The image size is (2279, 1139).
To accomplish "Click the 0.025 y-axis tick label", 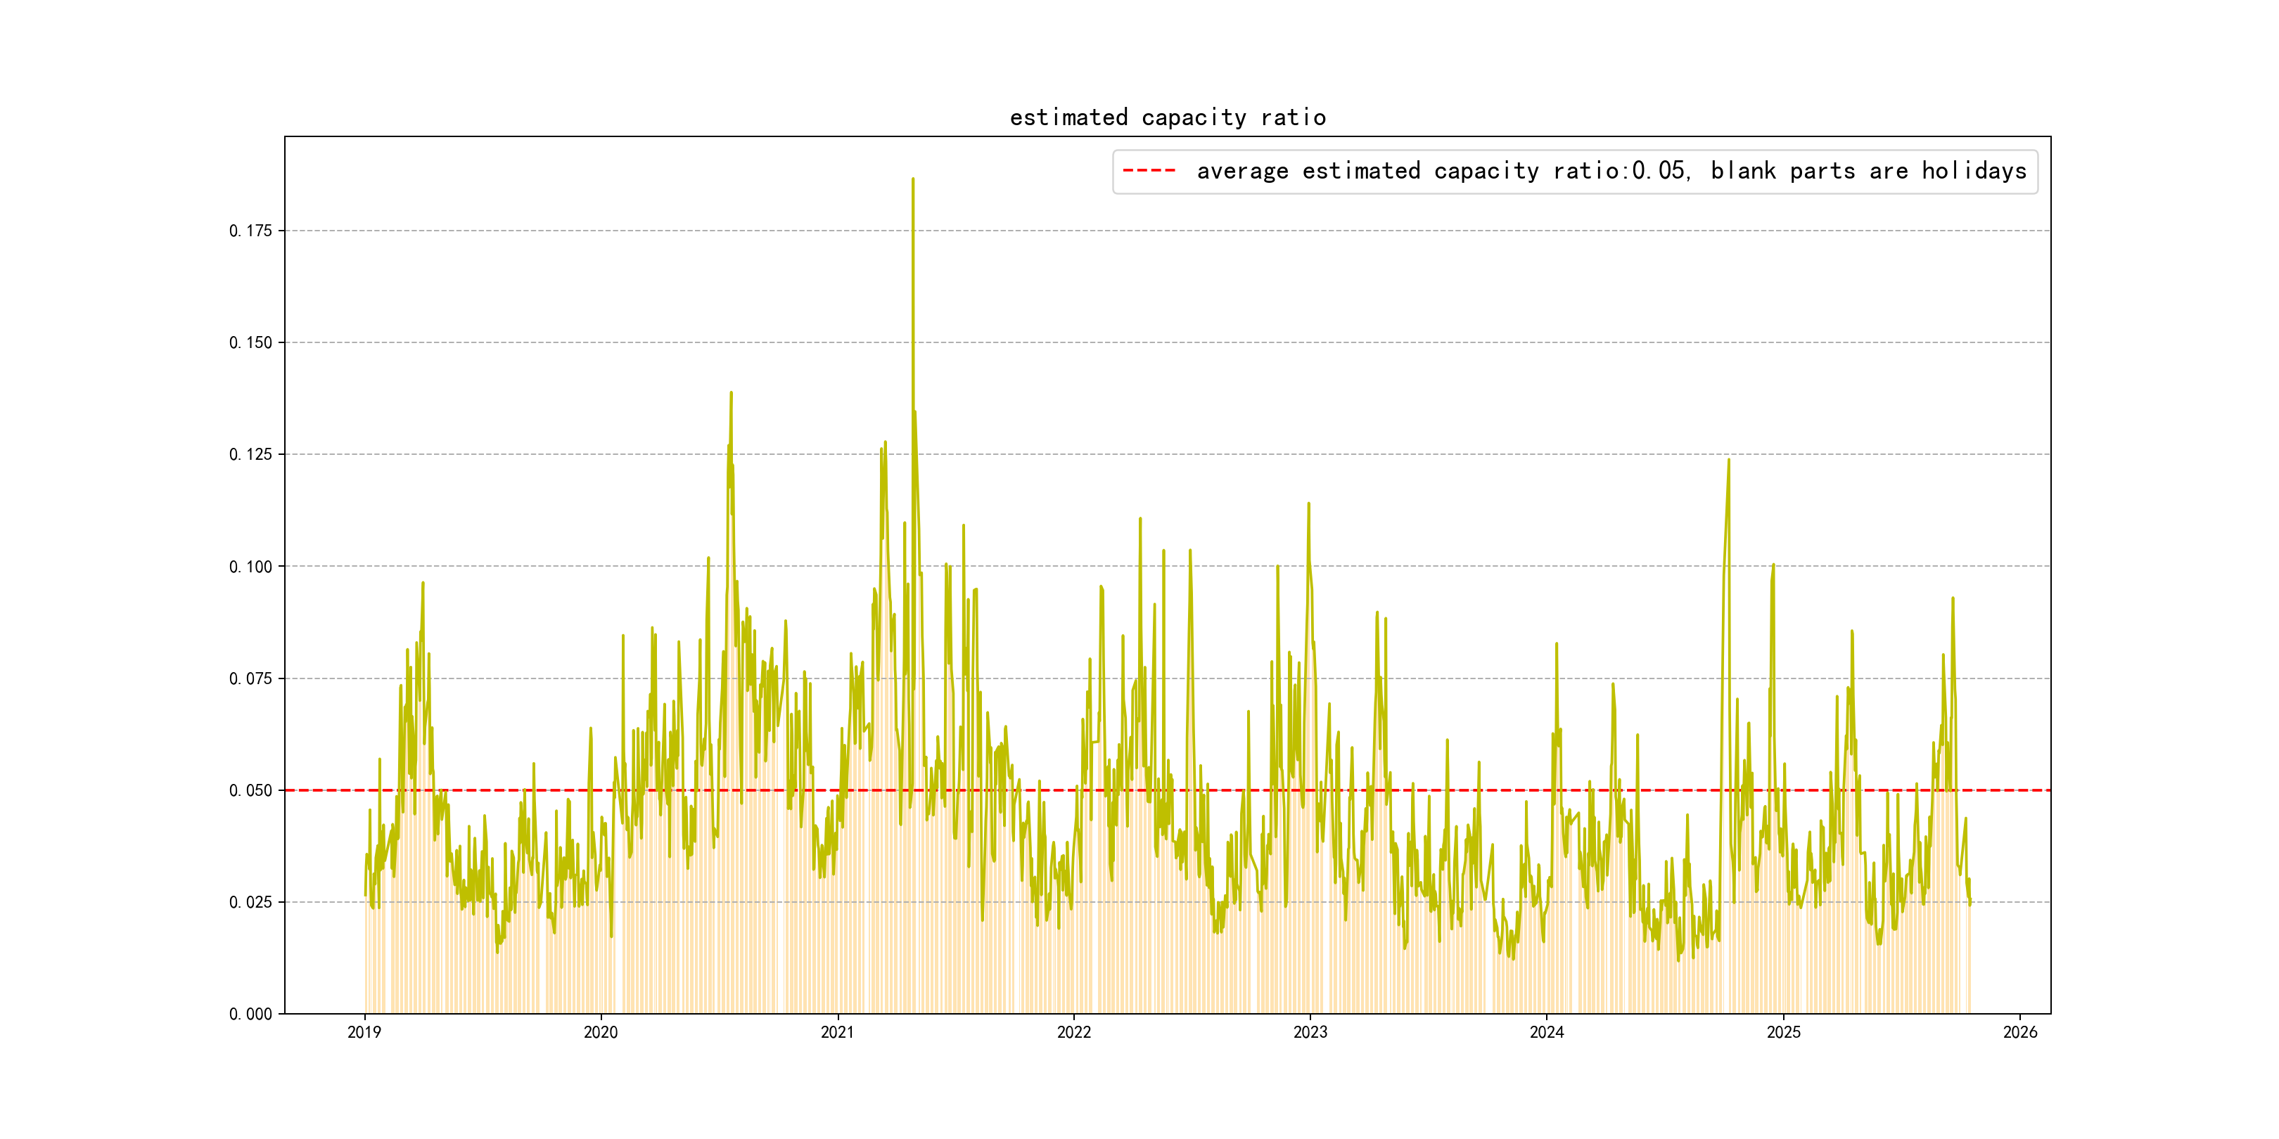I will point(250,902).
